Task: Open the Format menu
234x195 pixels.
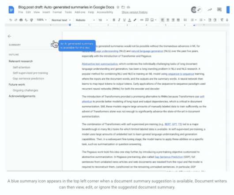Action: (57, 12)
